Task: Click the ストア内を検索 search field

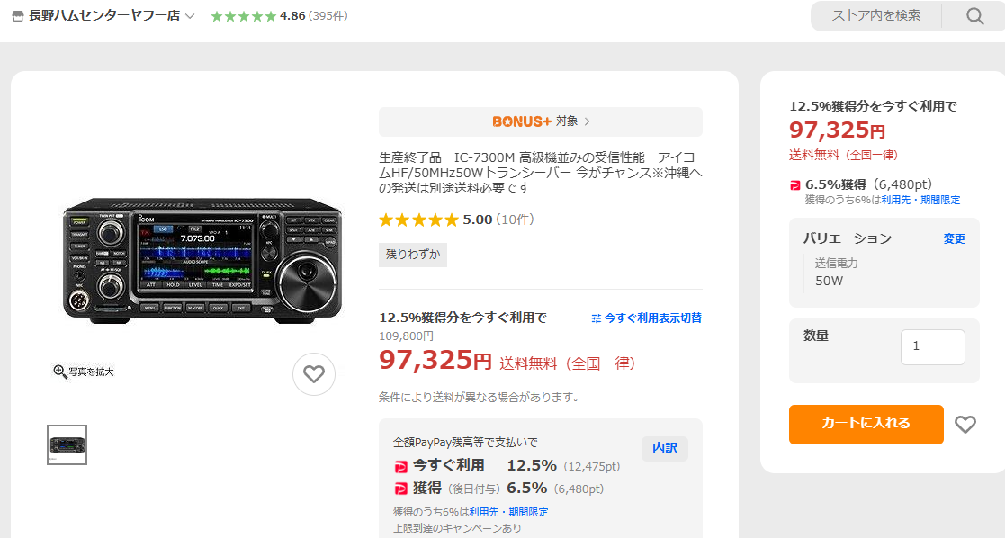Action: [x=875, y=16]
